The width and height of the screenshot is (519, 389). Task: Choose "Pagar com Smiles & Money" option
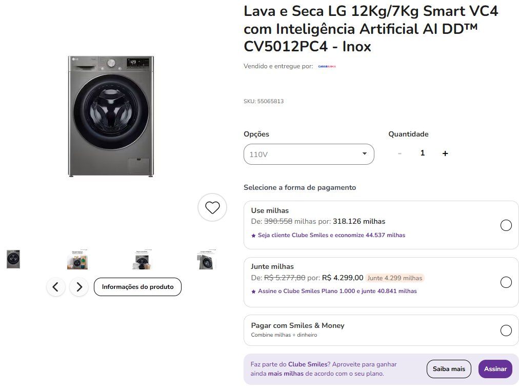506,330
